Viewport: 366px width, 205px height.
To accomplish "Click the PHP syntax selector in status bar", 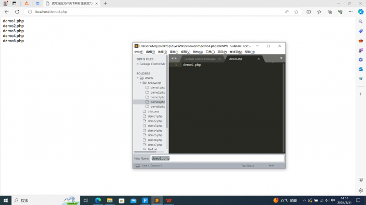I will click(271, 166).
